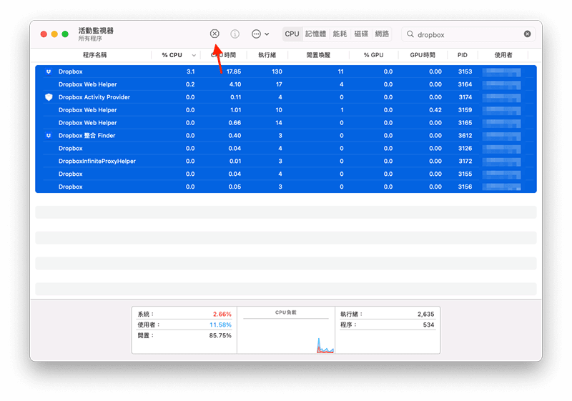Switch to the CPU tab
The width and height of the screenshot is (572, 401).
pyautogui.click(x=292, y=34)
